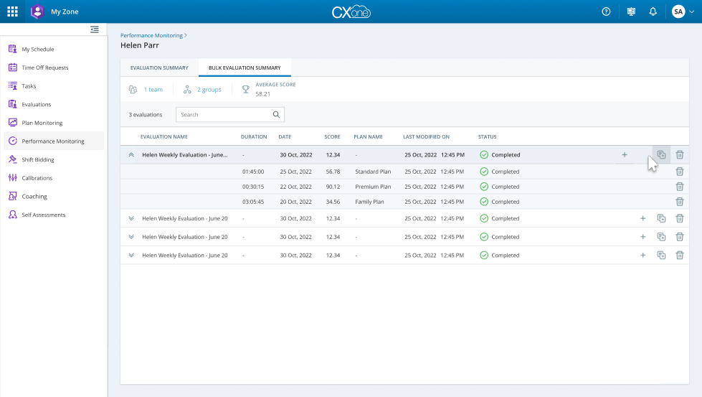Viewport: 702px width, 397px height.
Task: Open the notifications bell
Action: [653, 11]
